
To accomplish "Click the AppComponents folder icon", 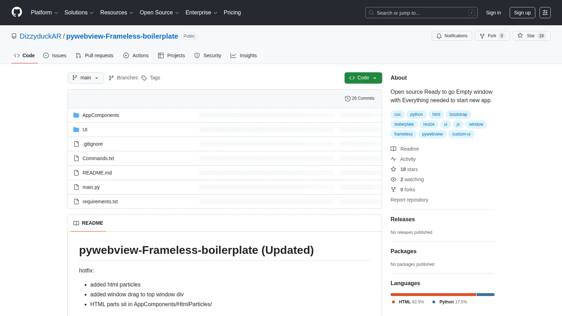I will pos(76,115).
